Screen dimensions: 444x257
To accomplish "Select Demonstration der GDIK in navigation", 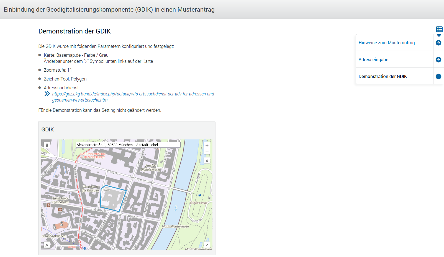I will [383, 76].
